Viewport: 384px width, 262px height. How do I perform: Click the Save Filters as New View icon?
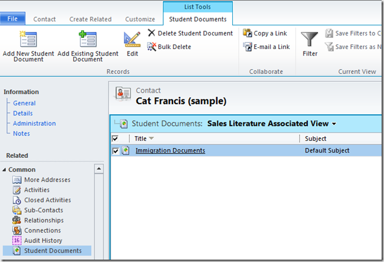(x=329, y=47)
